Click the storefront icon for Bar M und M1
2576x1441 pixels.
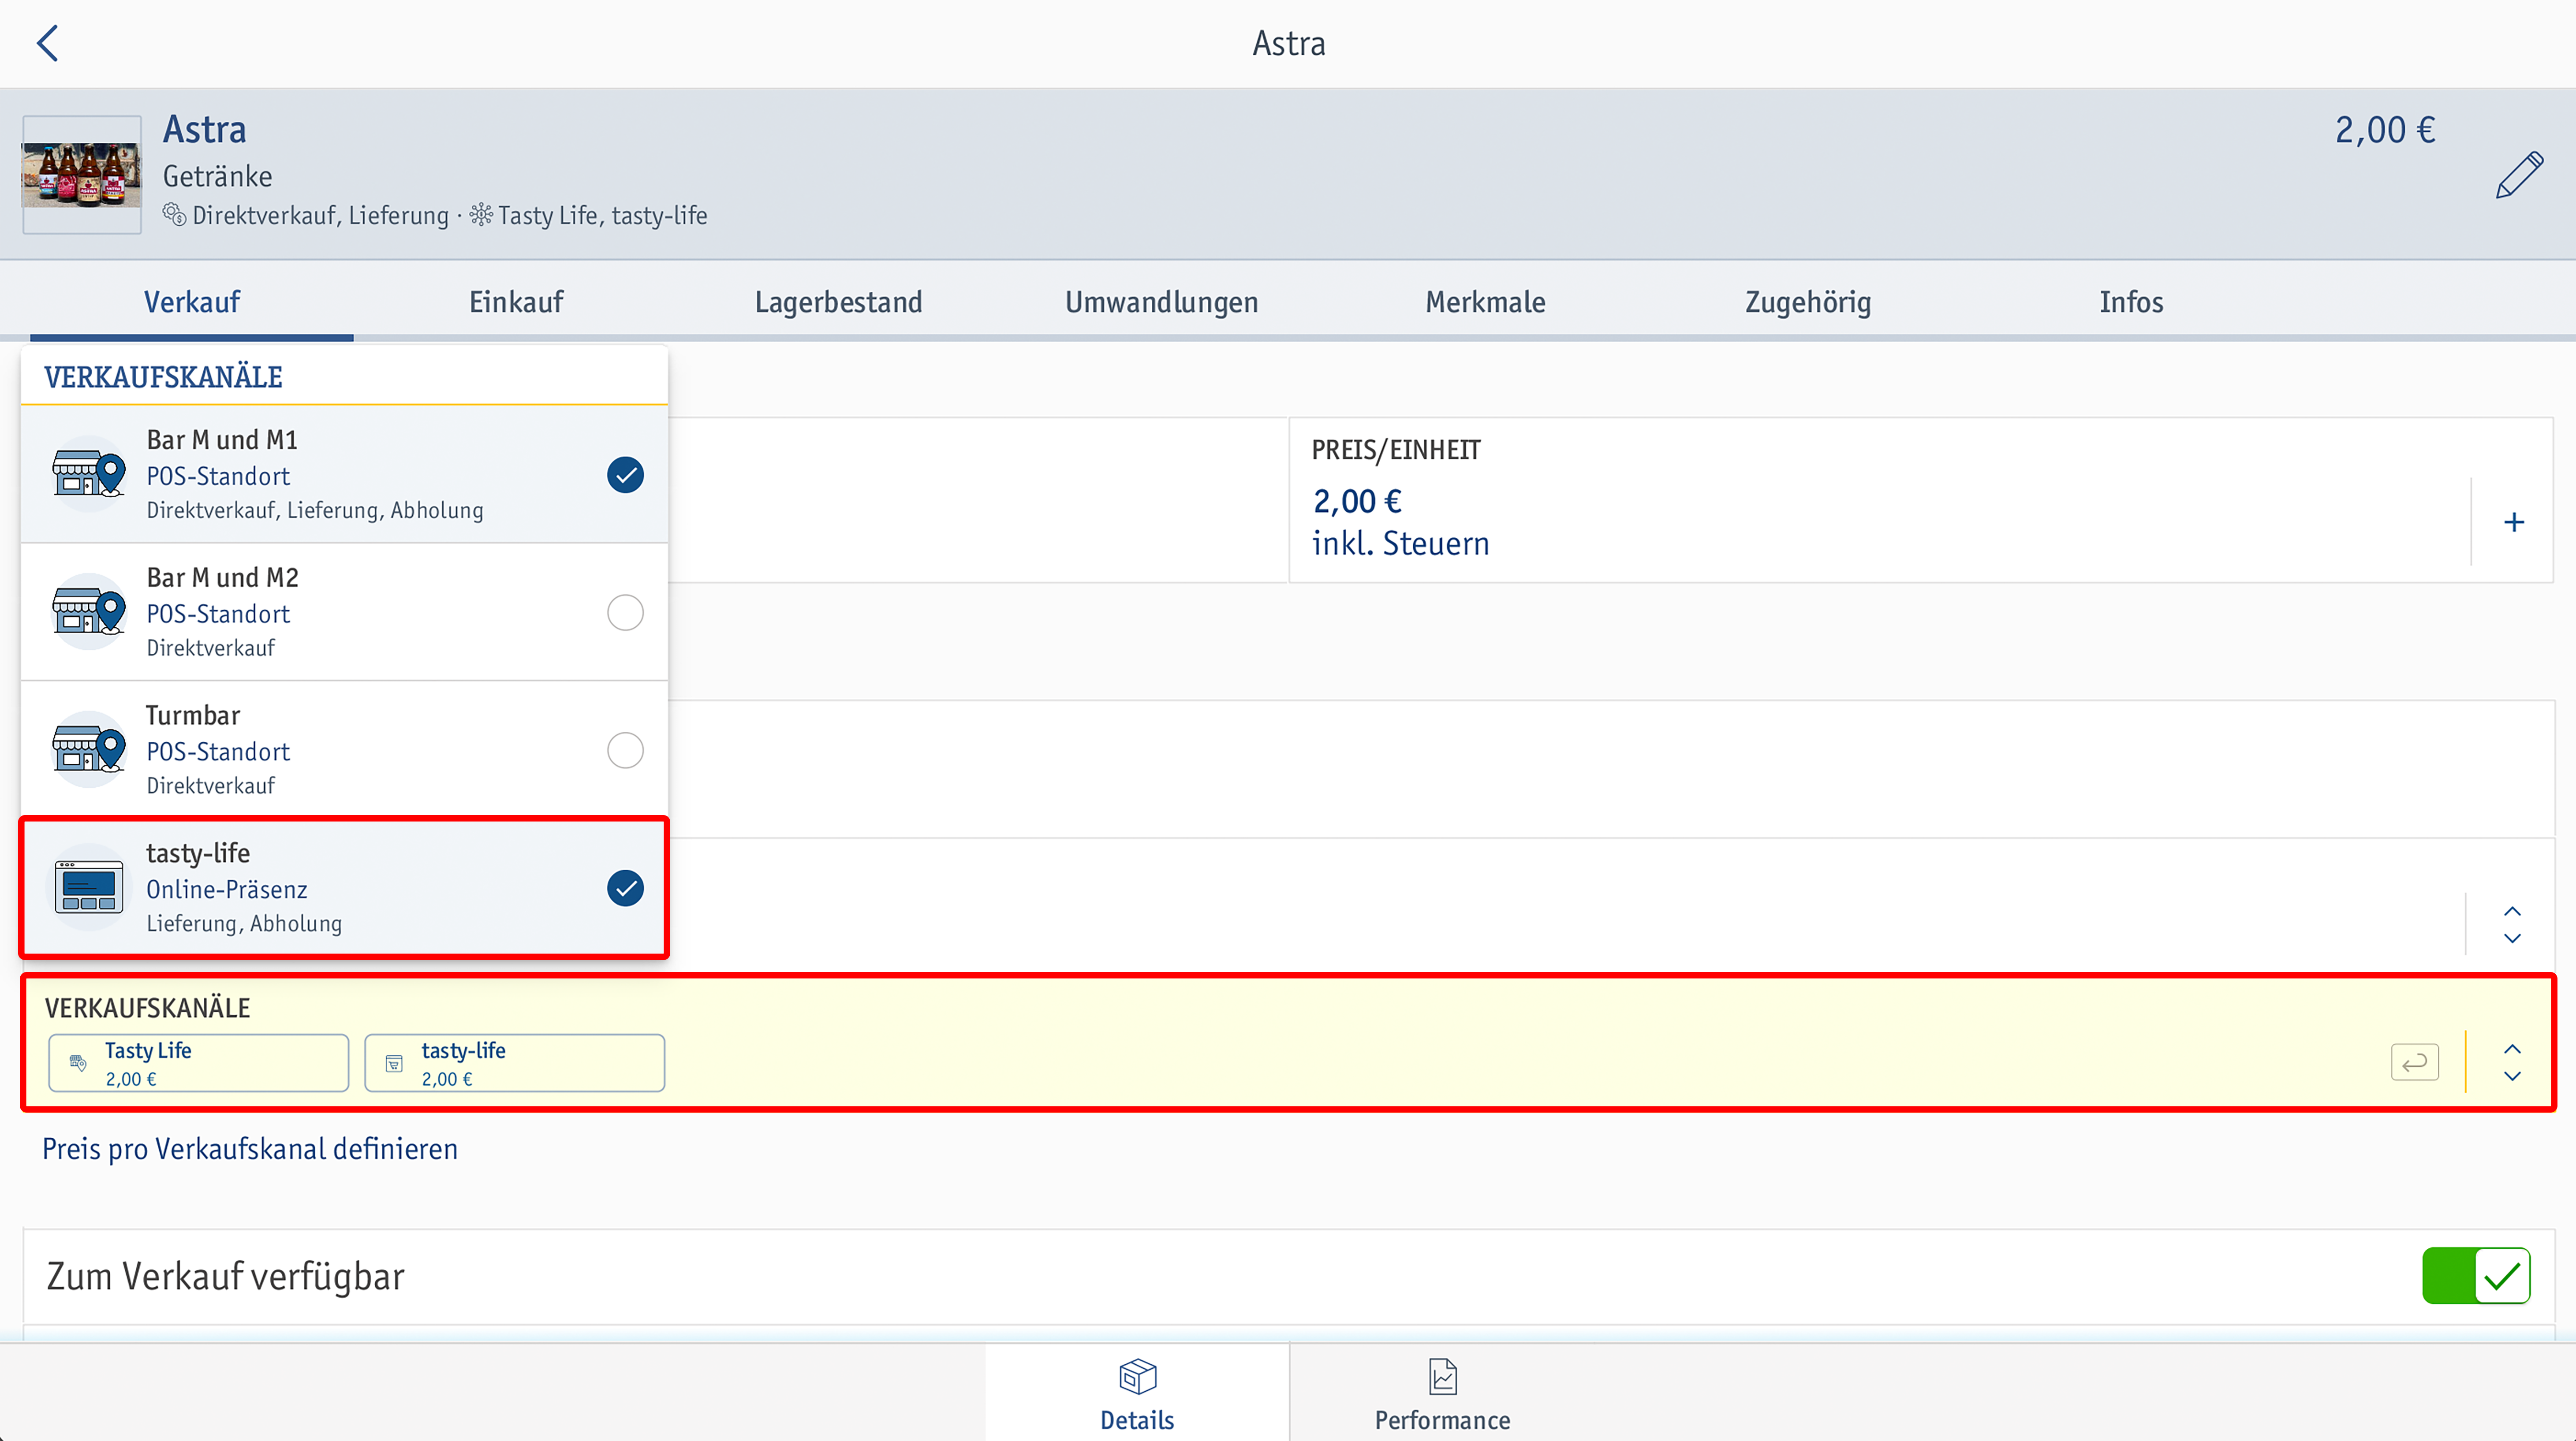[89, 474]
